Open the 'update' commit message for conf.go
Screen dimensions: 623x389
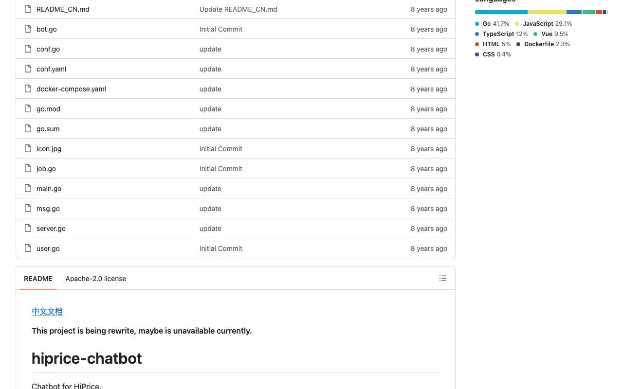tap(210, 49)
